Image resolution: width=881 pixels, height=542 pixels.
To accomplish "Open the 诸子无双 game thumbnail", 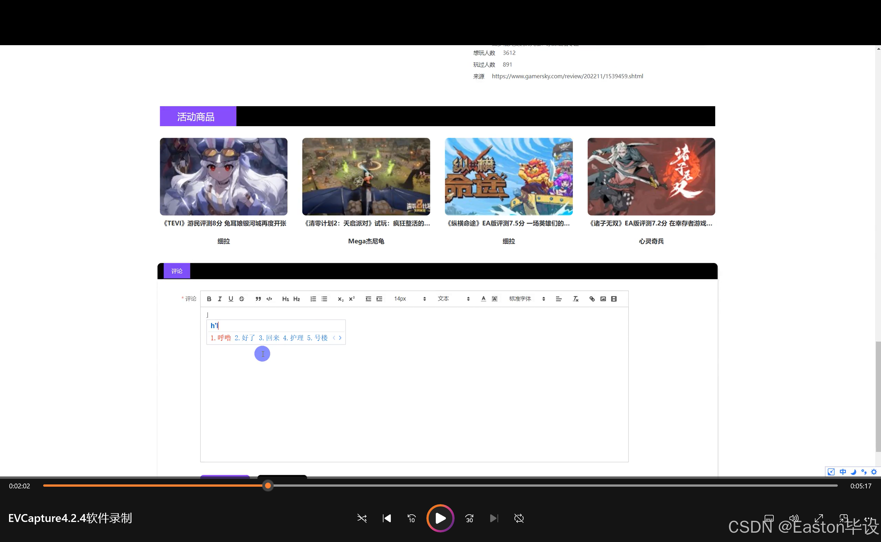I will pos(651,176).
